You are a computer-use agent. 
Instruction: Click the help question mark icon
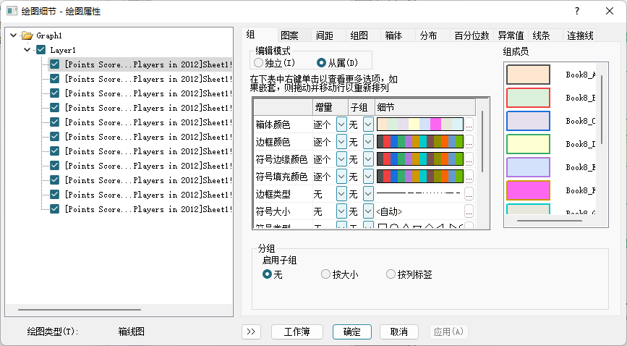pos(576,12)
